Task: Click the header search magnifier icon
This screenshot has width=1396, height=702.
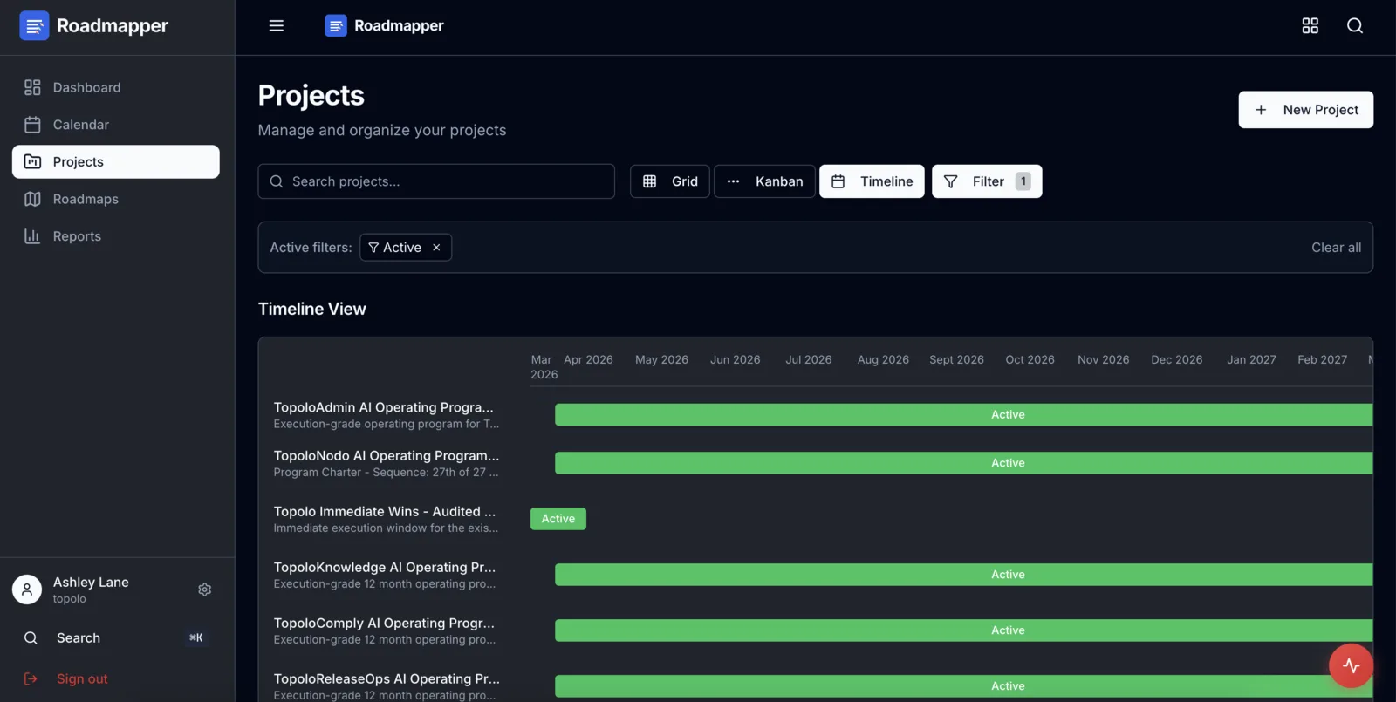Action: 1354,26
